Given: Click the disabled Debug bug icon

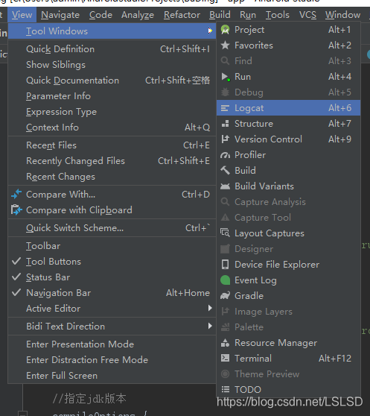Looking at the screenshot, I should (x=225, y=92).
